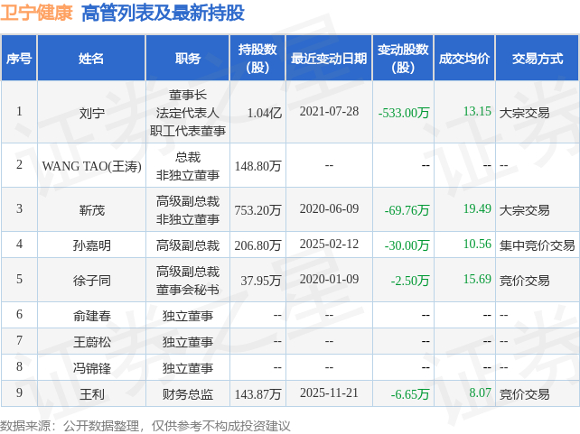The width and height of the screenshot is (580, 434).
Task: Click the 卫宁健康 company title
Action: (36, 13)
